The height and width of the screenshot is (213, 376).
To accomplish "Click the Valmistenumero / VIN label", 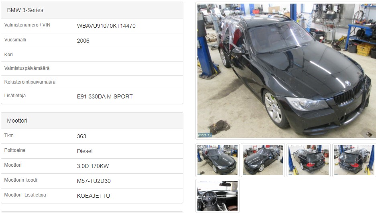I will 27,25.
